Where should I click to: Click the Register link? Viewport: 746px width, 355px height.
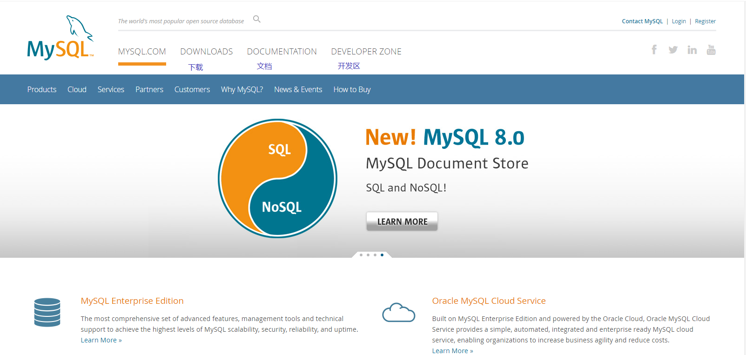click(706, 21)
